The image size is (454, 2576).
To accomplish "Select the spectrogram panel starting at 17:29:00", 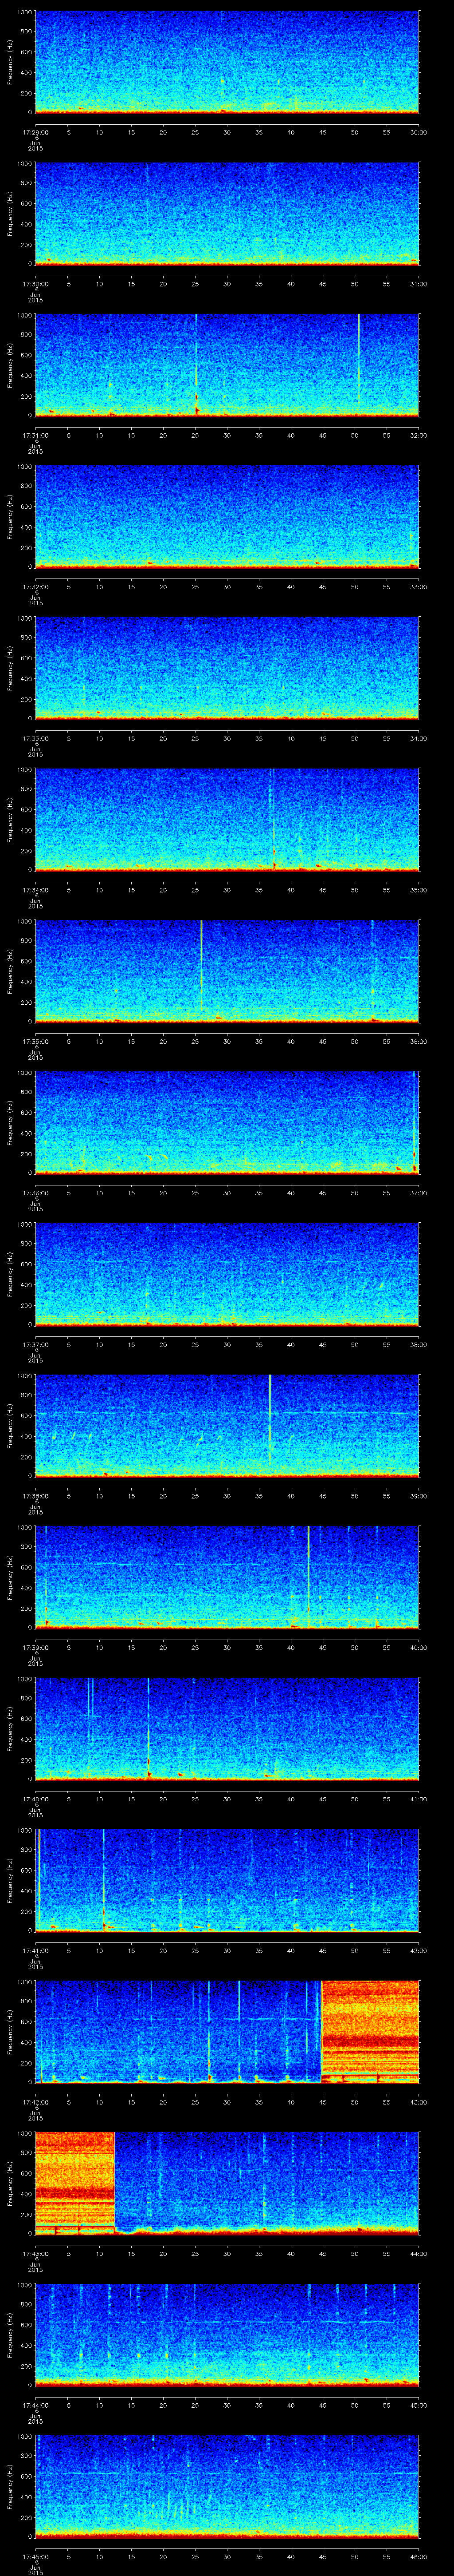I will tap(227, 62).
